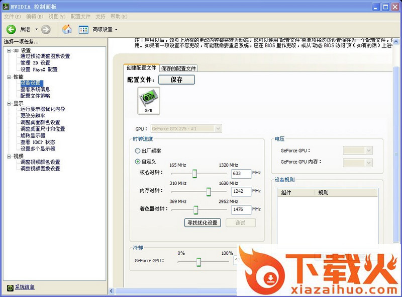Click the 着色器时钟 slider handle
The image size is (402, 297).
click(196, 210)
